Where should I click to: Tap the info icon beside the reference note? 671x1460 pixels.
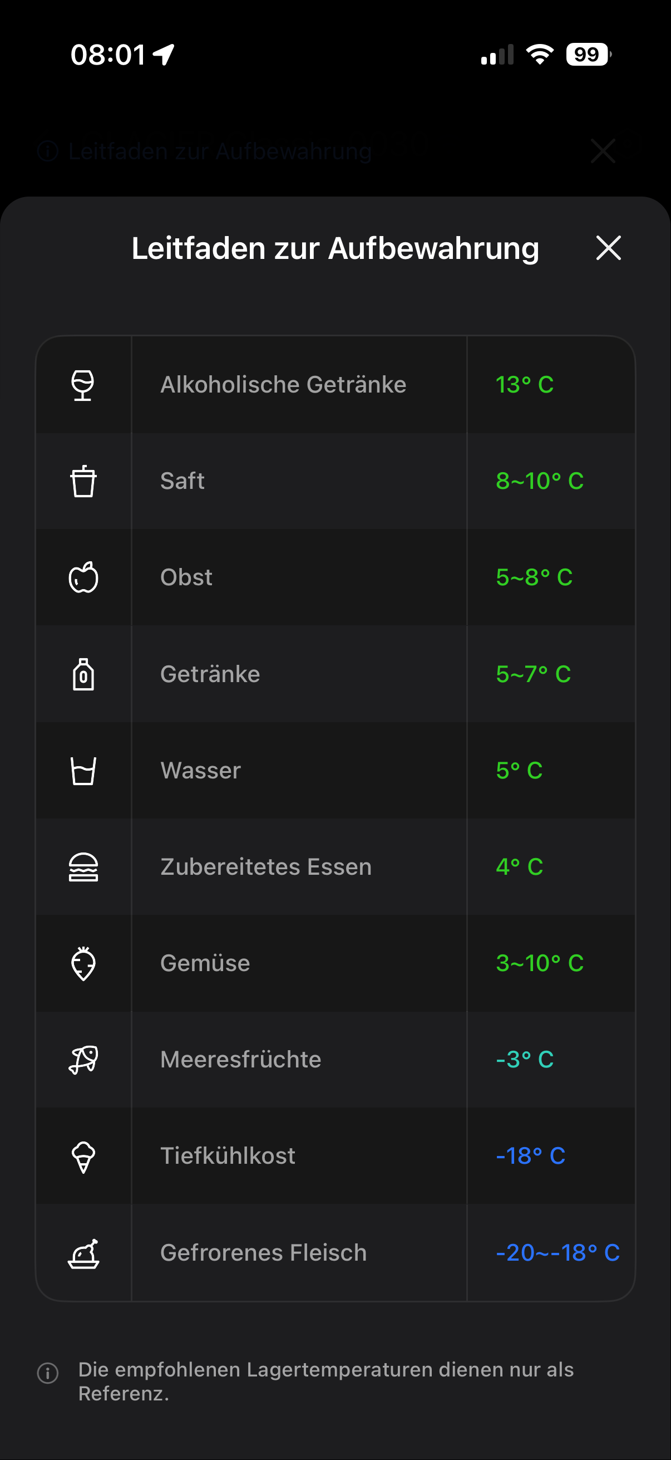click(48, 1373)
